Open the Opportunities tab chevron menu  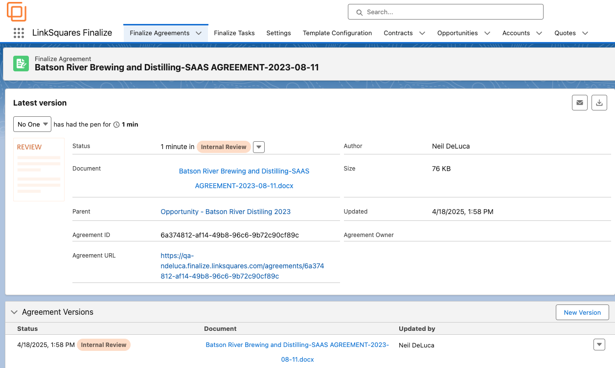487,33
